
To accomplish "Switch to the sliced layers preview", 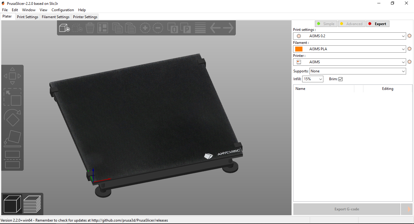I will (32, 204).
